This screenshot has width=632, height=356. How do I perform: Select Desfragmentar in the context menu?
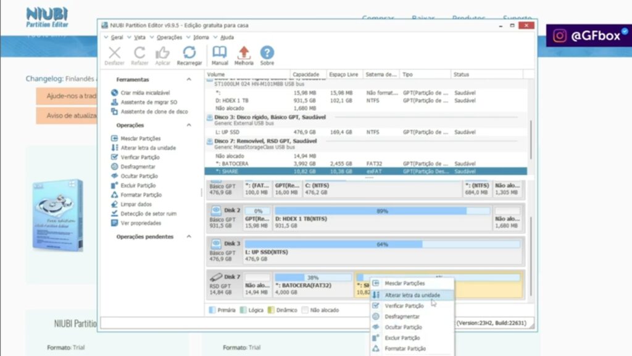[412, 317]
